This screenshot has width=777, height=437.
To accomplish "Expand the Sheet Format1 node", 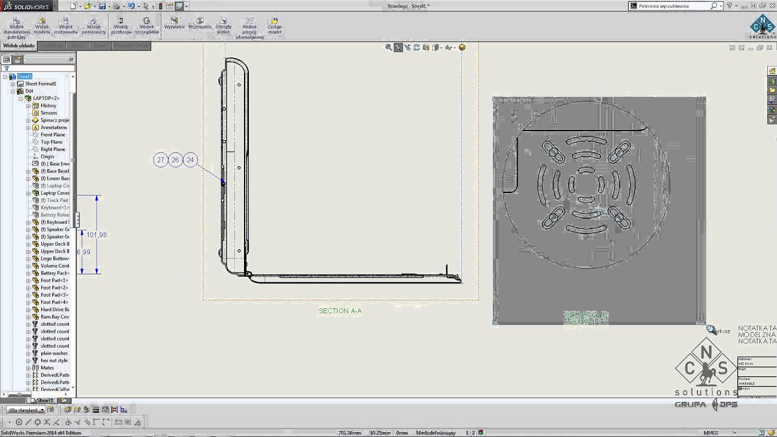I will (13, 84).
